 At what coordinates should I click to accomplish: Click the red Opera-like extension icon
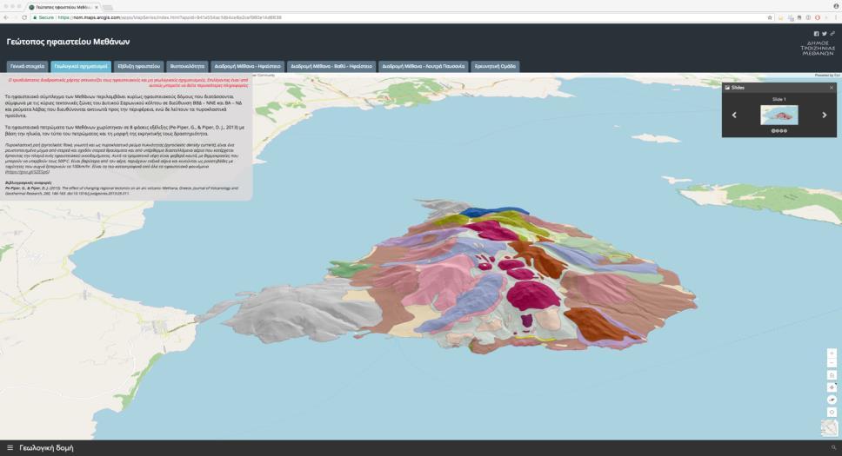point(818,17)
